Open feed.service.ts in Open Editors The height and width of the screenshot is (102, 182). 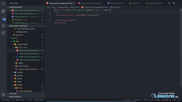click(x=26, y=17)
